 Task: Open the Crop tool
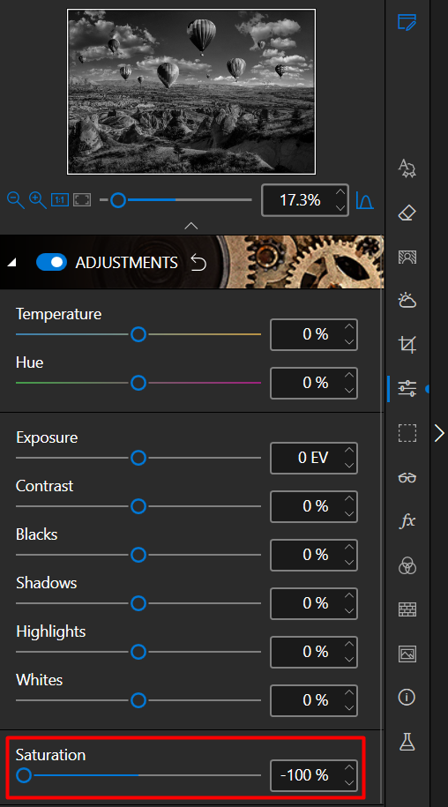pyautogui.click(x=407, y=344)
